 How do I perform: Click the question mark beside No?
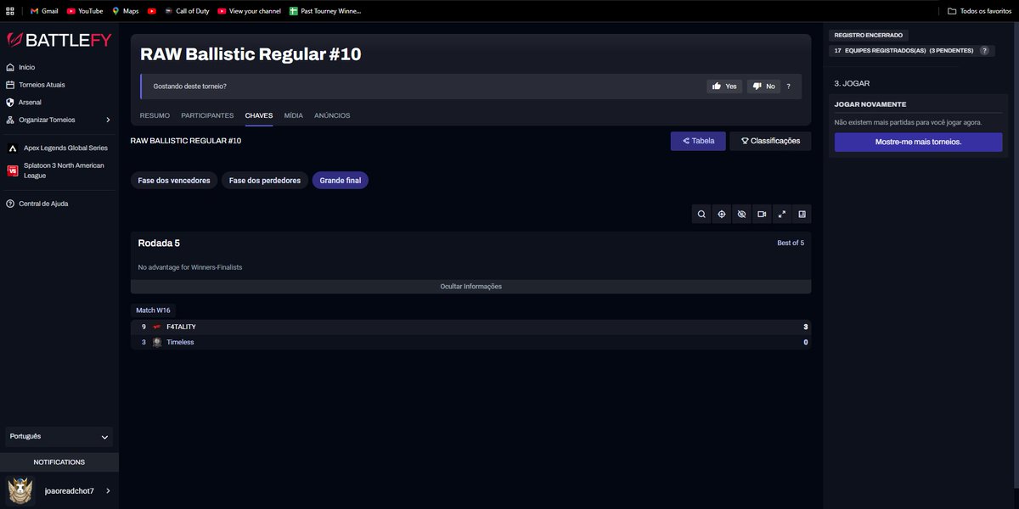coord(788,87)
